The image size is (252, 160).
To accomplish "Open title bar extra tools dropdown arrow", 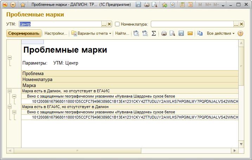I will pyautogui.click(x=223, y=6).
